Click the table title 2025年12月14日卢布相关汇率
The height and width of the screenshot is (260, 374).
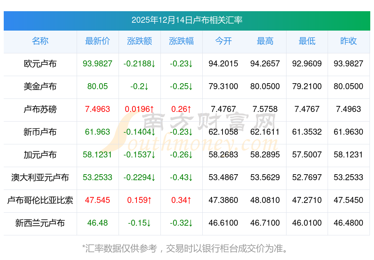point(187,20)
